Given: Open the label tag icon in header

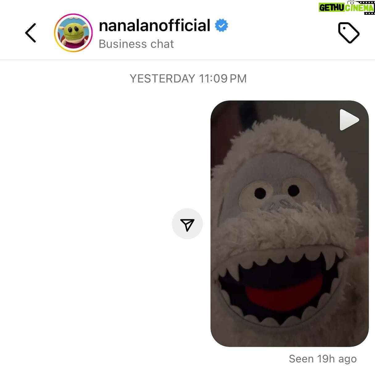Looking at the screenshot, I should click(x=349, y=32).
